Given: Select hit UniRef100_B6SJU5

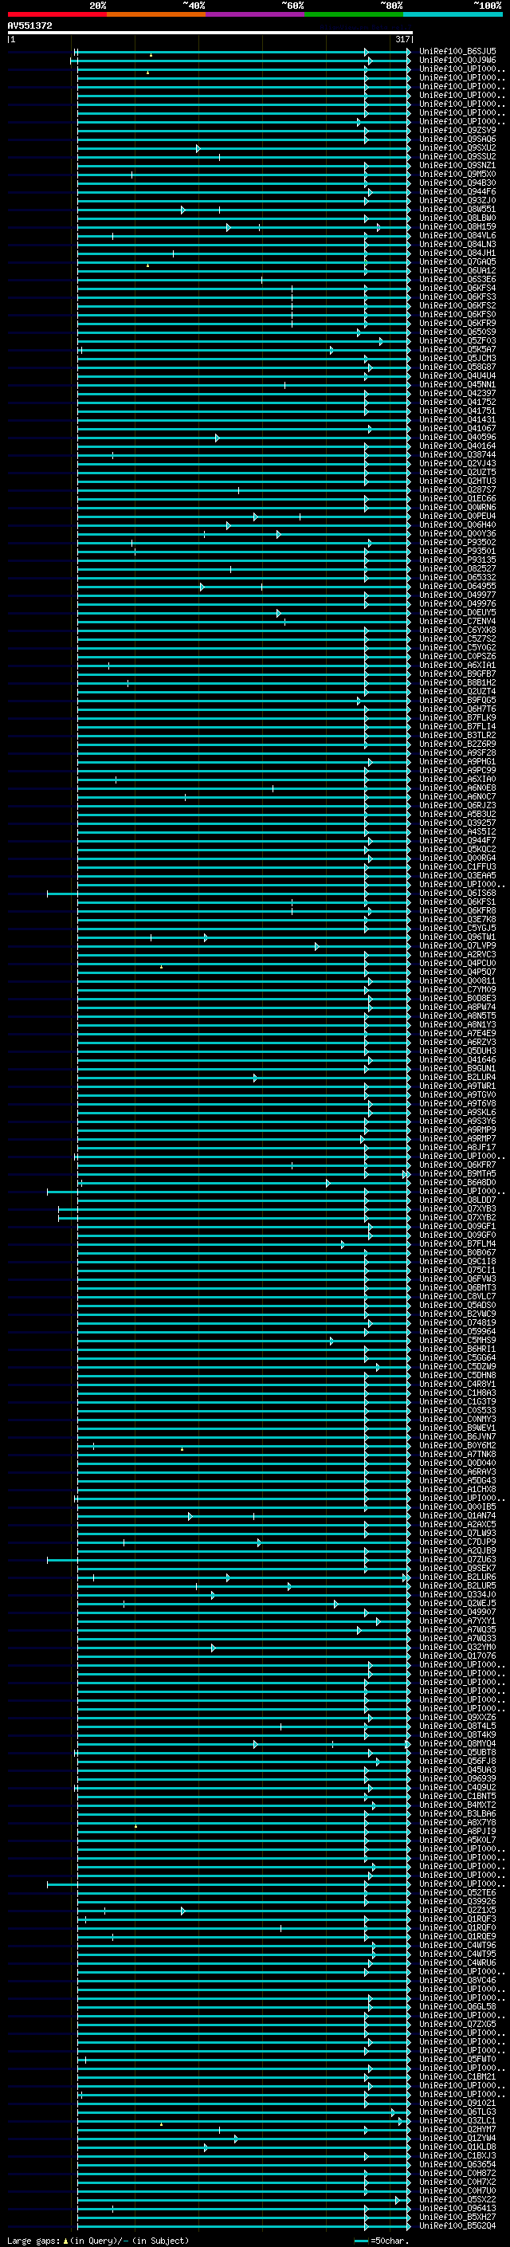Looking at the screenshot, I should point(457,52).
